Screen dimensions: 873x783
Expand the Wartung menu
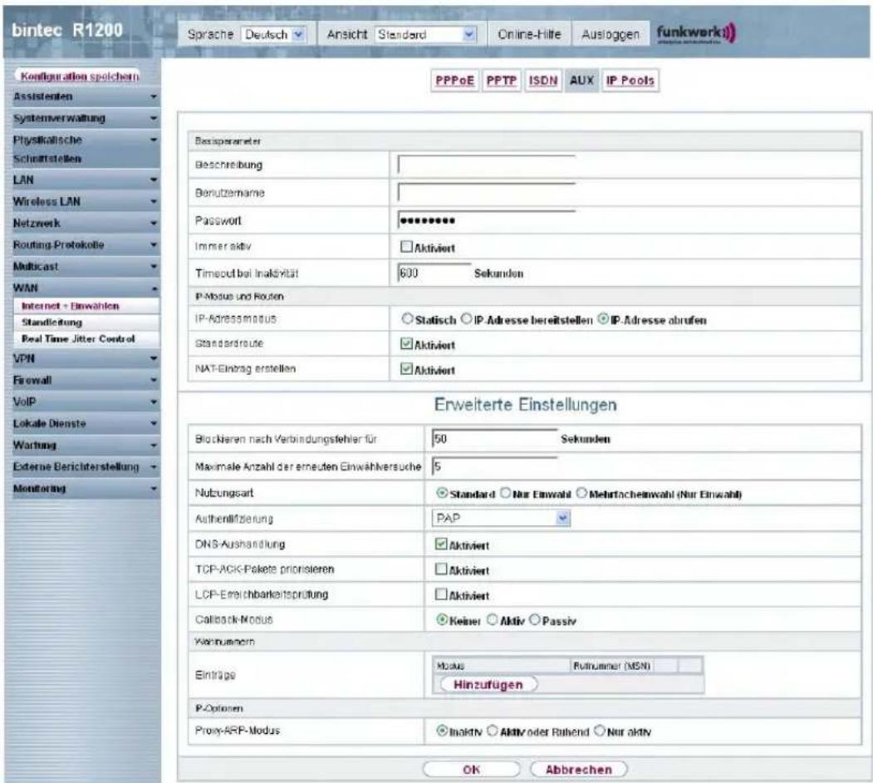[82, 446]
